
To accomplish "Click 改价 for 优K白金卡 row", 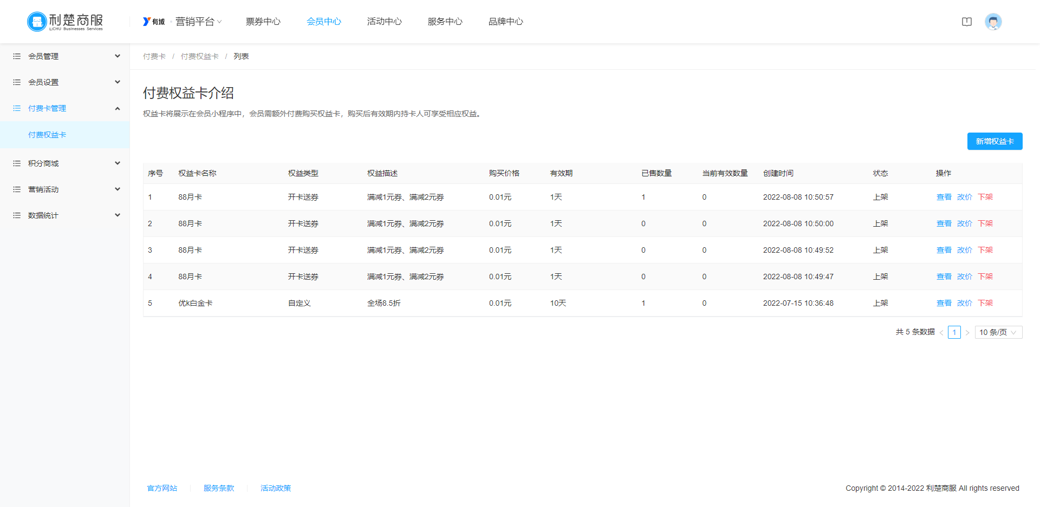I will (x=965, y=303).
